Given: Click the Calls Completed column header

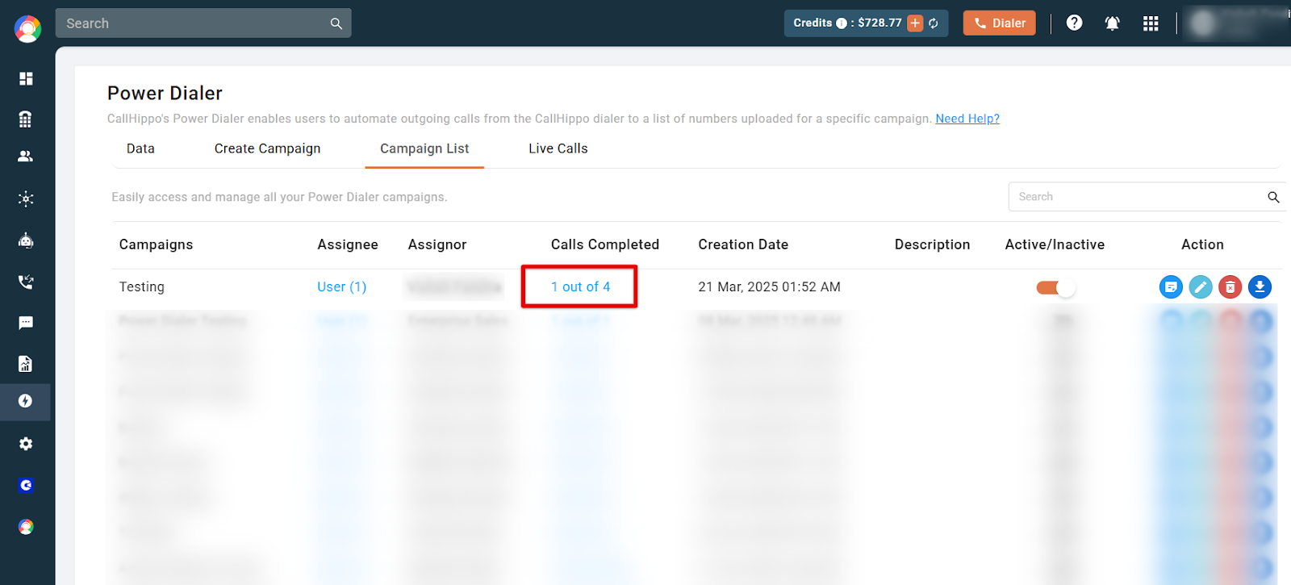Looking at the screenshot, I should 605,244.
